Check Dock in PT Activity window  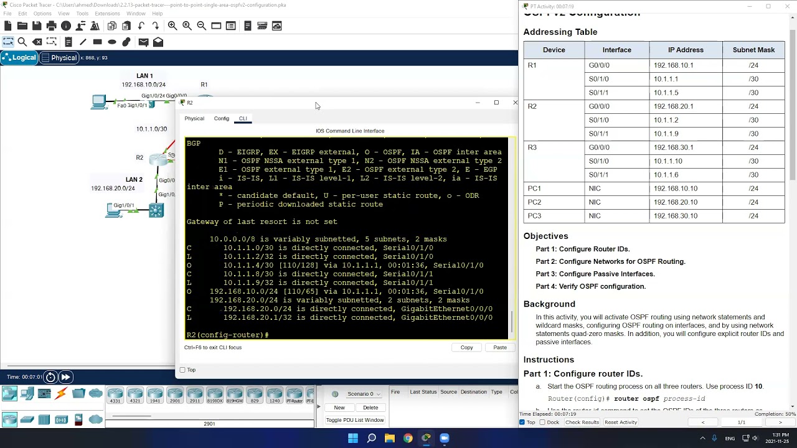click(543, 422)
